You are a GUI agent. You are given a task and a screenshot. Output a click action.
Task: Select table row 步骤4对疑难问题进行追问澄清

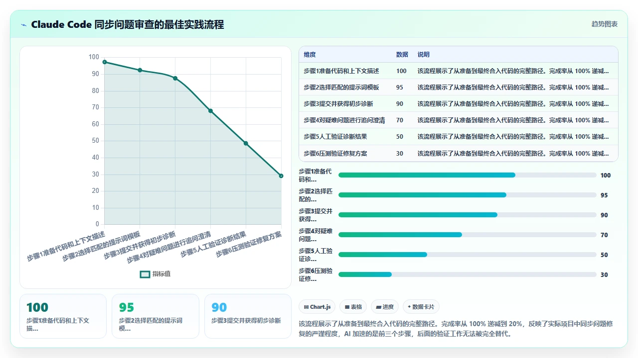click(458, 120)
